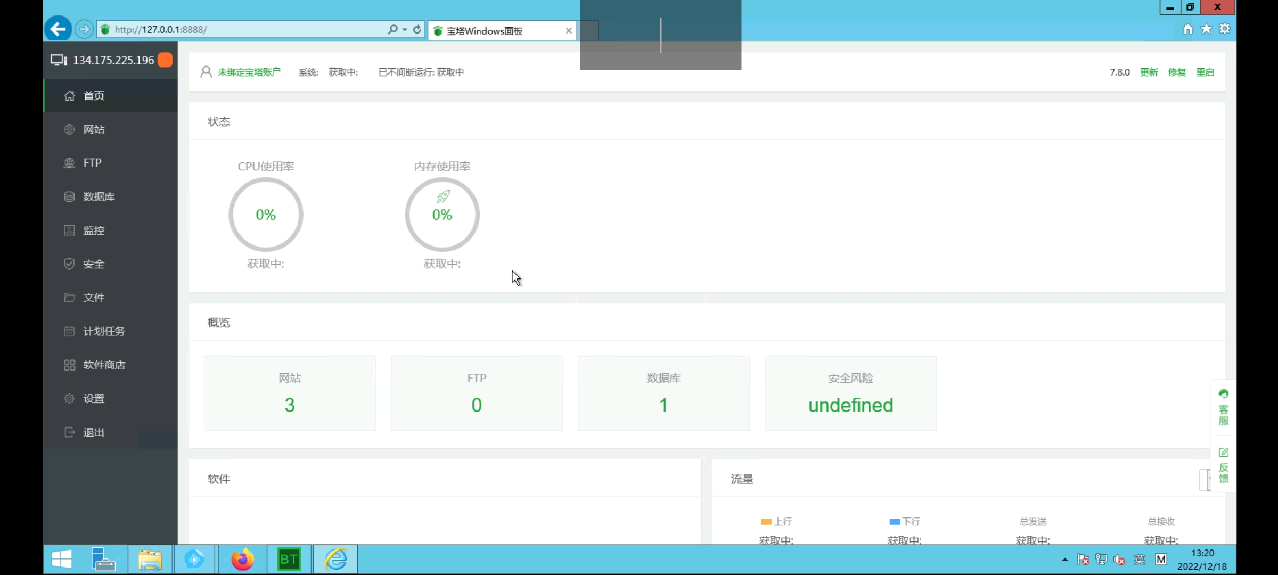This screenshot has width=1278, height=575.
Task: Click the browser forward arrow button
Action: pyautogui.click(x=84, y=29)
